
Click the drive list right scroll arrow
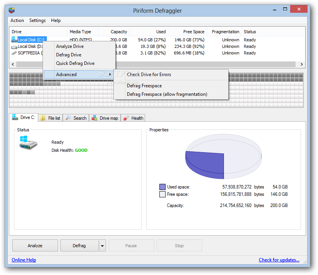tap(302, 65)
